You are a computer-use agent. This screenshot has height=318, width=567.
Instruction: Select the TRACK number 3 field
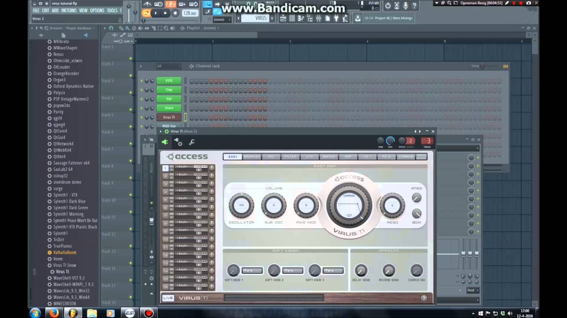click(427, 141)
